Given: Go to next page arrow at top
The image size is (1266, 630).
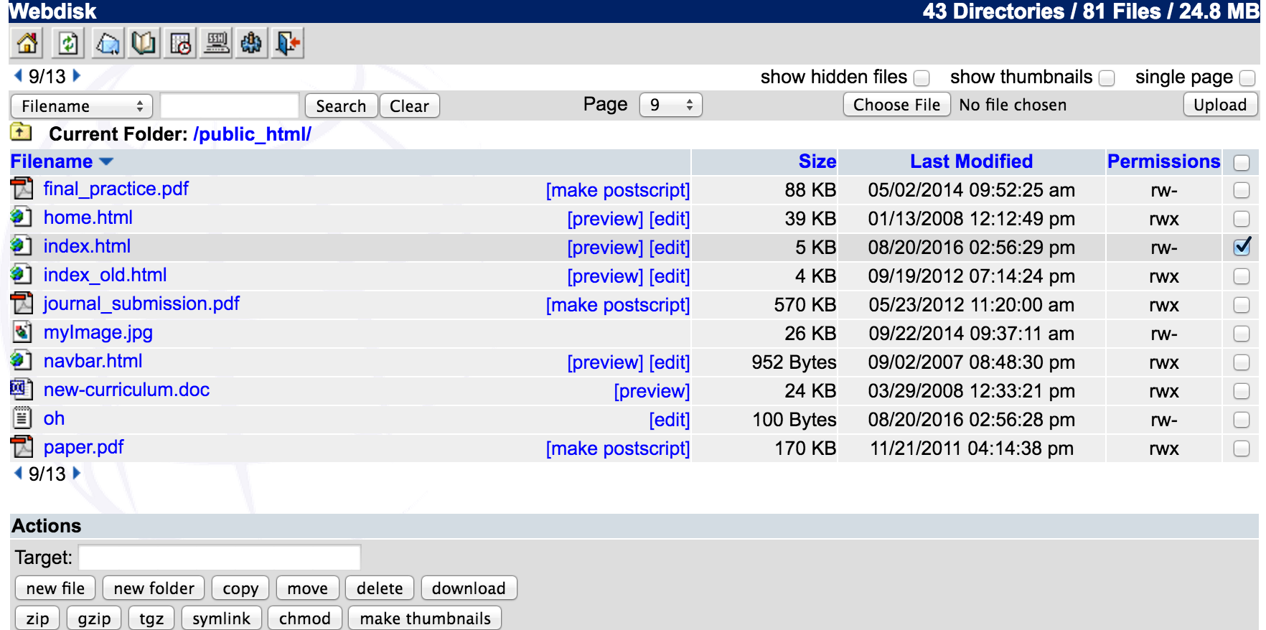Looking at the screenshot, I should click(x=77, y=75).
